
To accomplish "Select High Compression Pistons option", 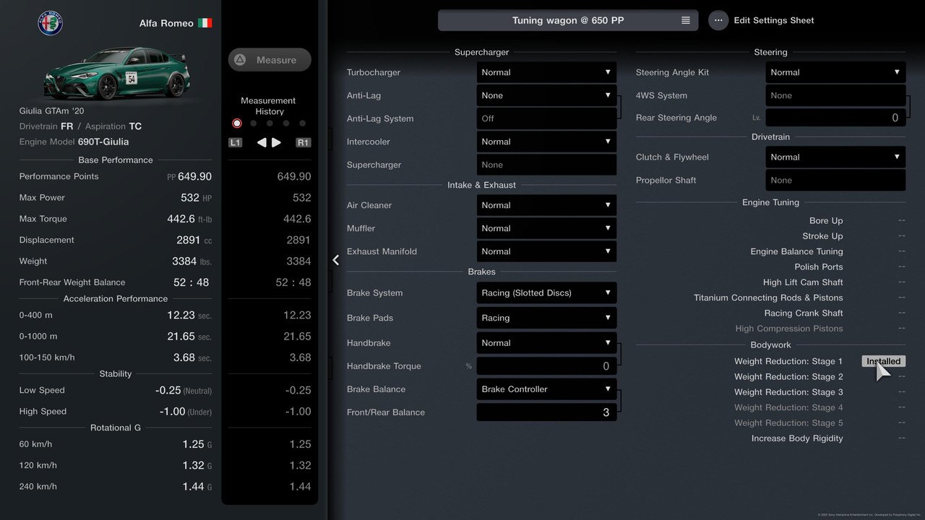I will [x=789, y=329].
